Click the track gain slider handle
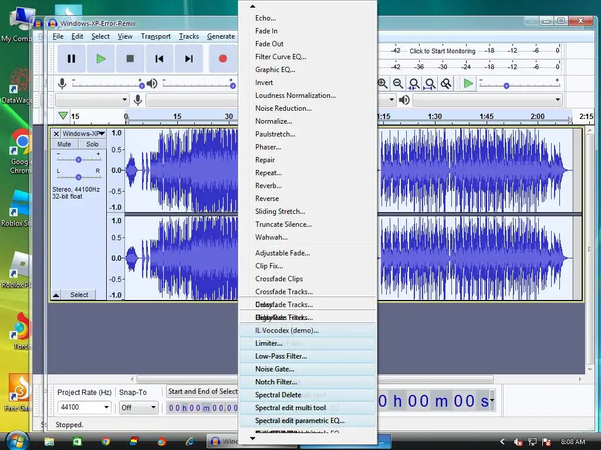 tap(79, 159)
